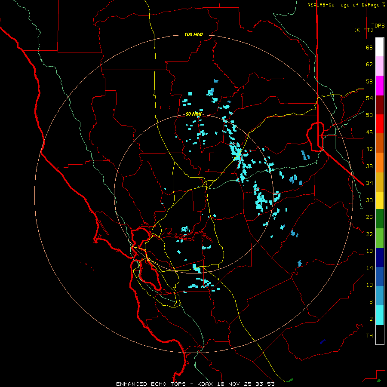Click the TOPS legend title
The width and height of the screenshot is (387, 387).
[378, 25]
